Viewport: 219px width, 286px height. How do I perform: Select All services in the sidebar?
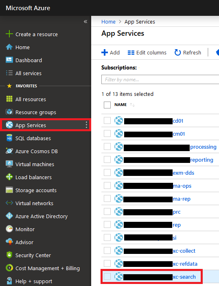(x=28, y=73)
